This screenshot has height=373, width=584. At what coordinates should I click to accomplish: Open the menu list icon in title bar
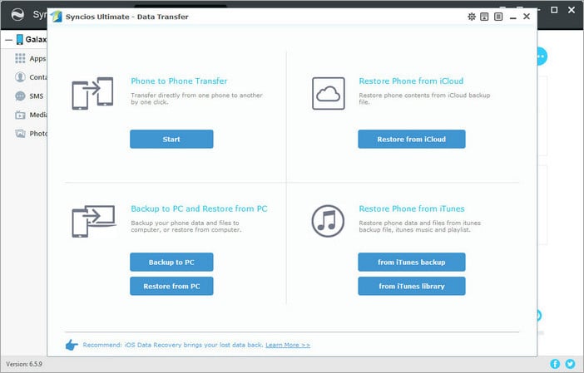point(498,17)
